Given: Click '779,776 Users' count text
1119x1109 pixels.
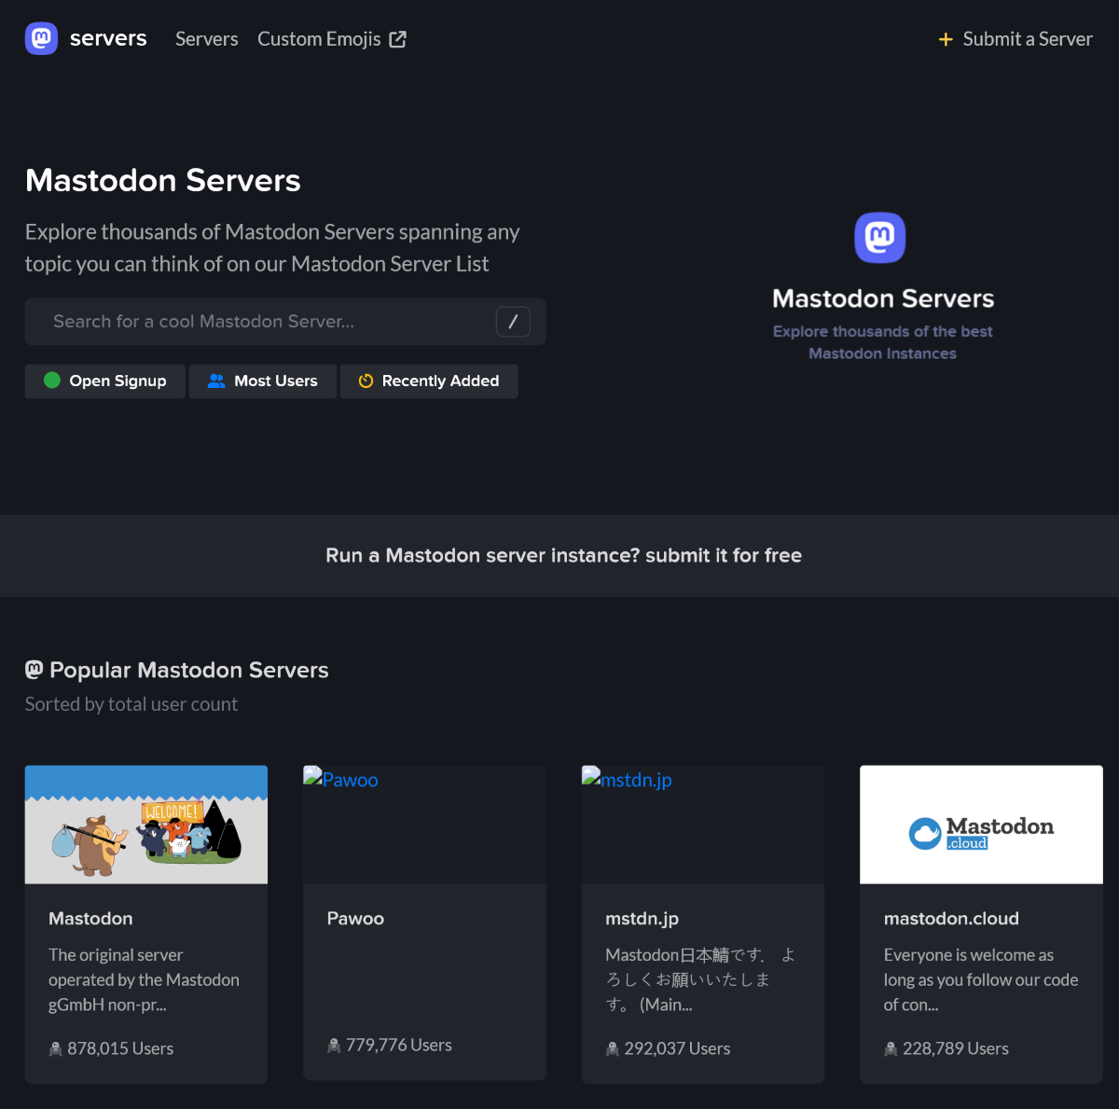Looking at the screenshot, I should point(399,1045).
